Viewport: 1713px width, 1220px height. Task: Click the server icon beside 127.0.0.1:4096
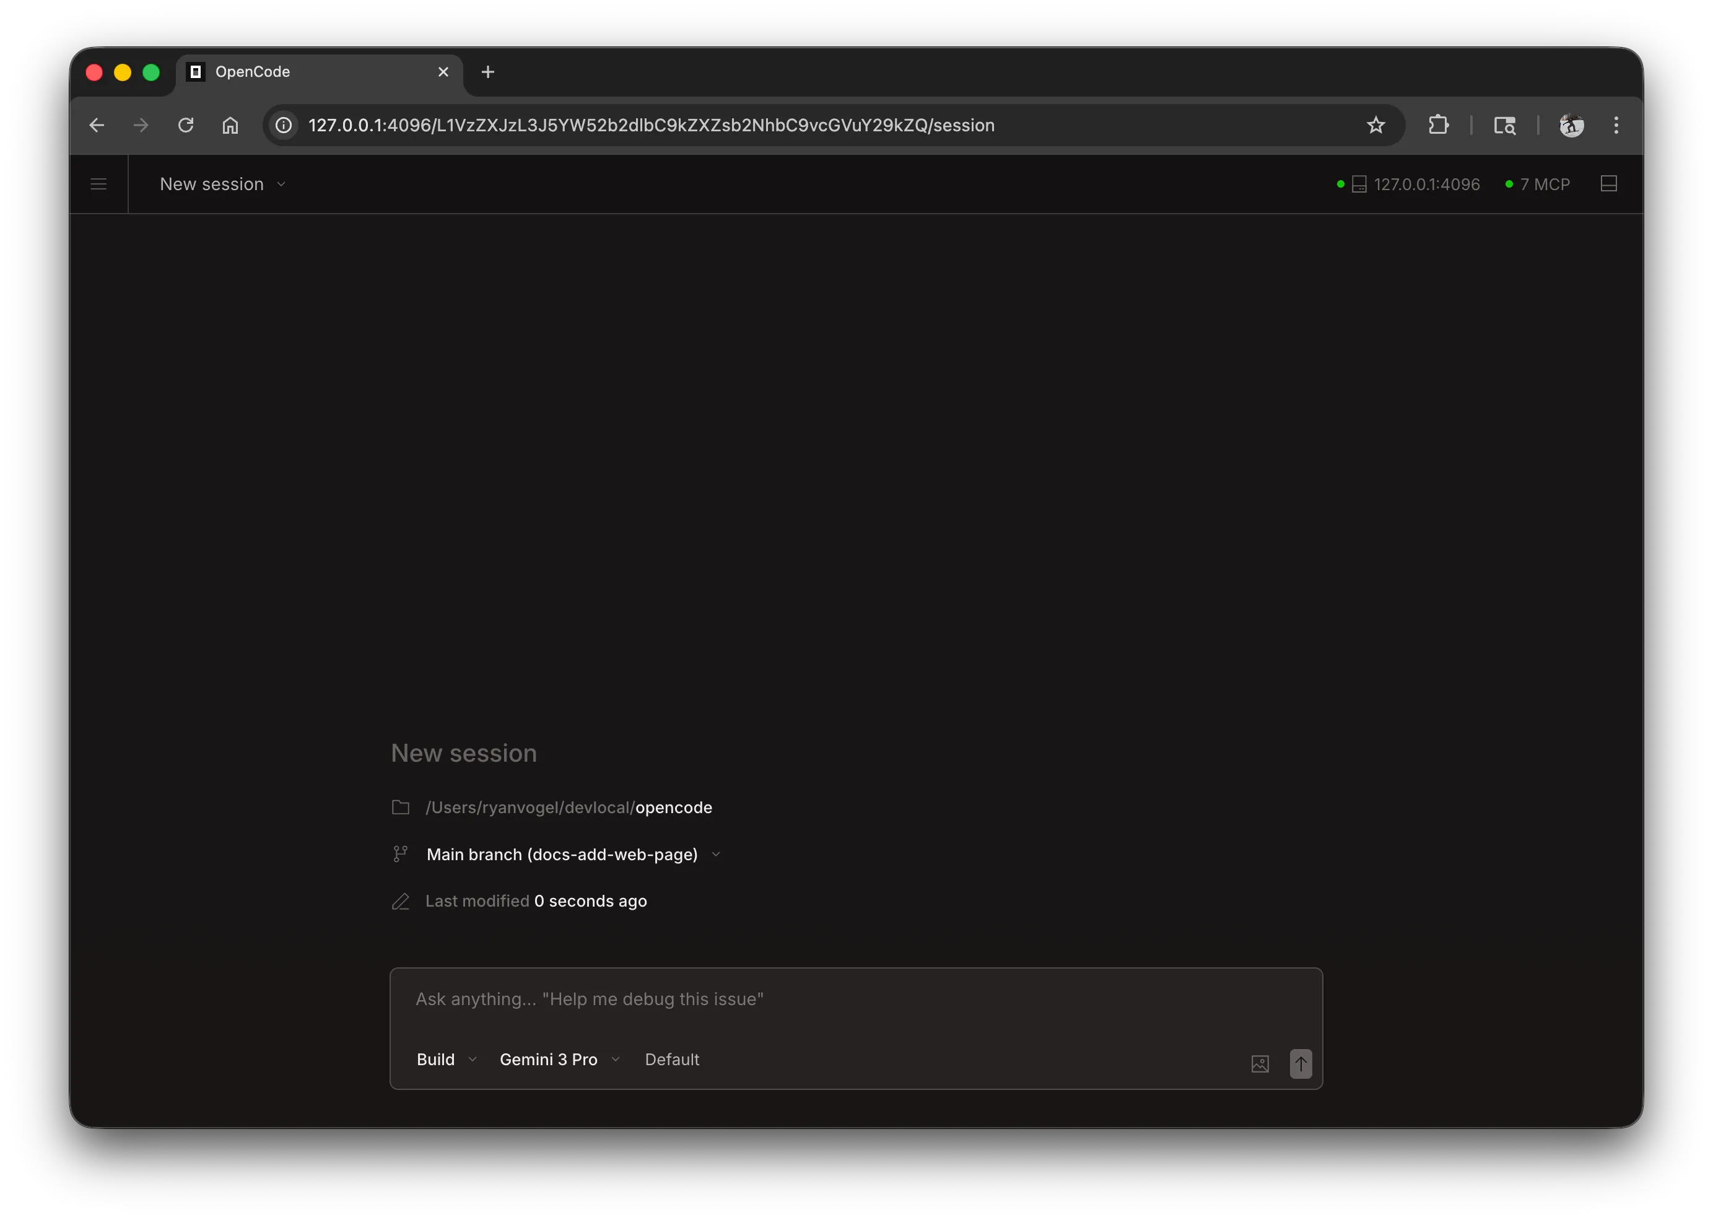coord(1358,183)
